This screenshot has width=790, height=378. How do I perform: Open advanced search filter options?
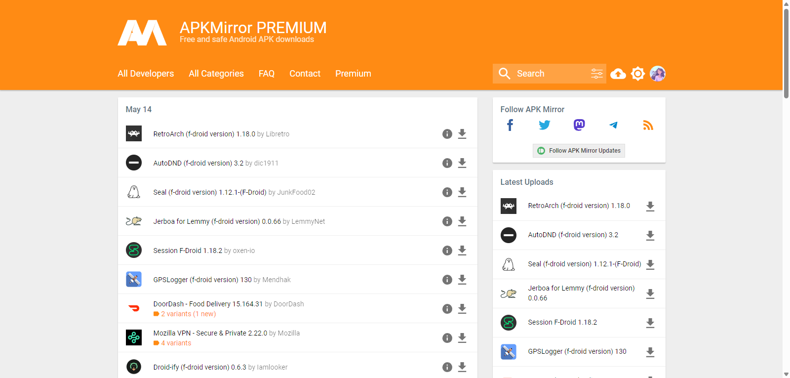tap(596, 74)
